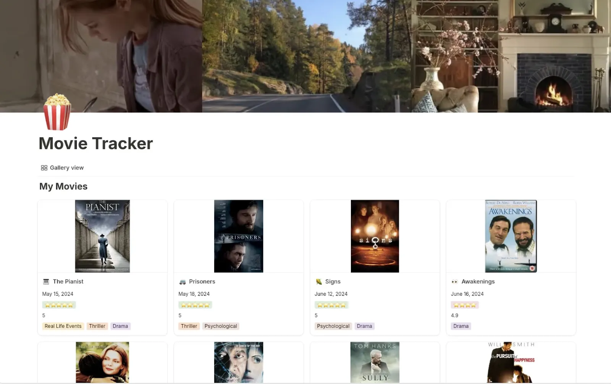This screenshot has width=611, height=384.
Task: Open the Signs poster thumbnail
Action: [x=375, y=236]
